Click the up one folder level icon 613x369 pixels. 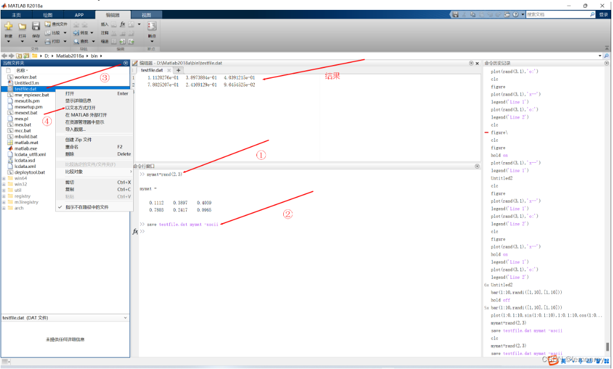tap(19, 56)
